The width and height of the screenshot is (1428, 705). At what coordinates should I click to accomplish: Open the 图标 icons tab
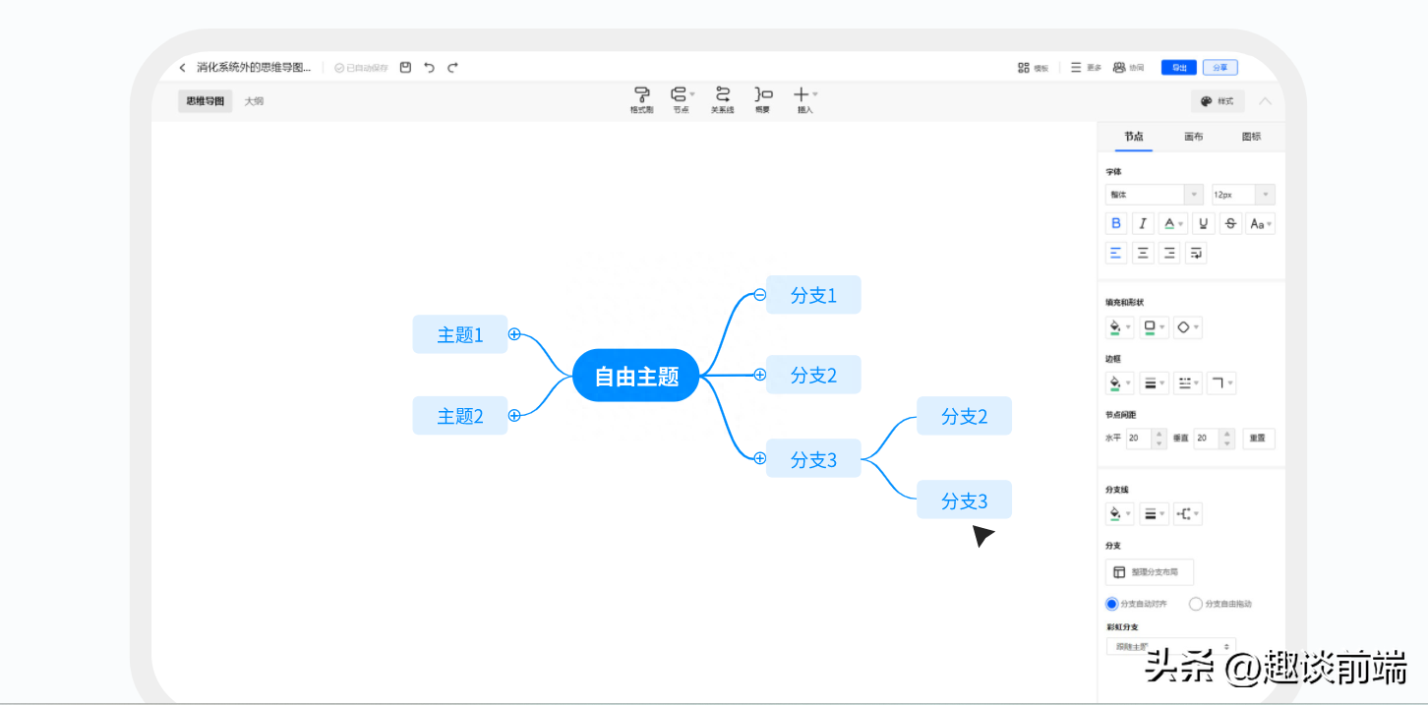[1251, 137]
